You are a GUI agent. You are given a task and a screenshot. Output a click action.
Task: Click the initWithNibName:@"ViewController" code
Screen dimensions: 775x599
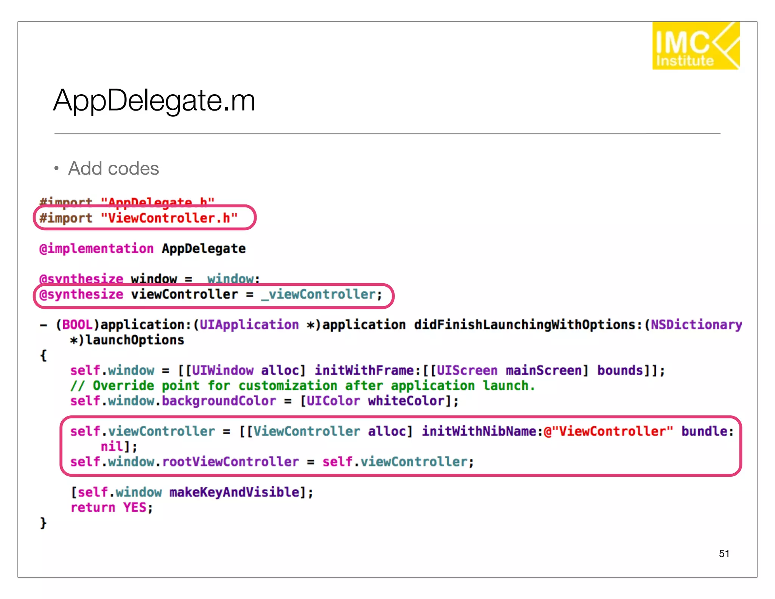pos(547,431)
